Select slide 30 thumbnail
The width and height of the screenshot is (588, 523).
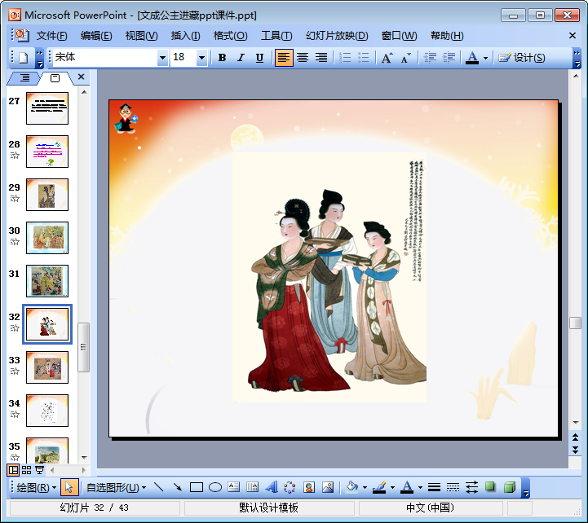point(47,238)
